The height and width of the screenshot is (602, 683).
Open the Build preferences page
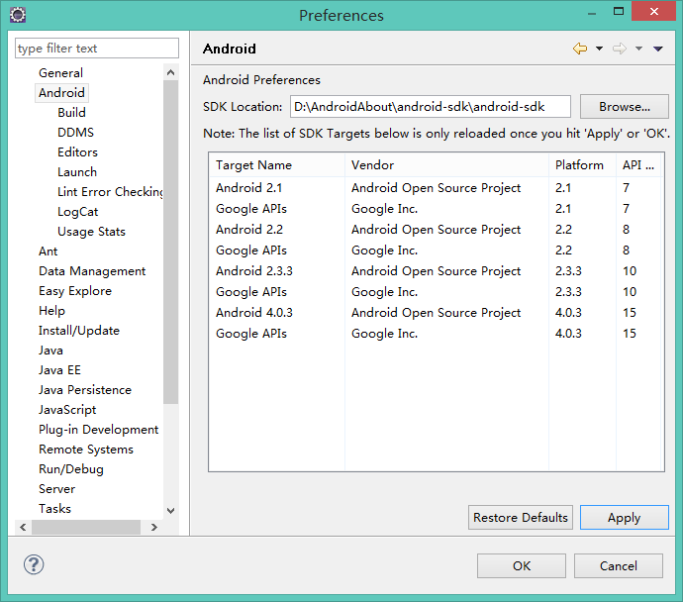coord(71,113)
